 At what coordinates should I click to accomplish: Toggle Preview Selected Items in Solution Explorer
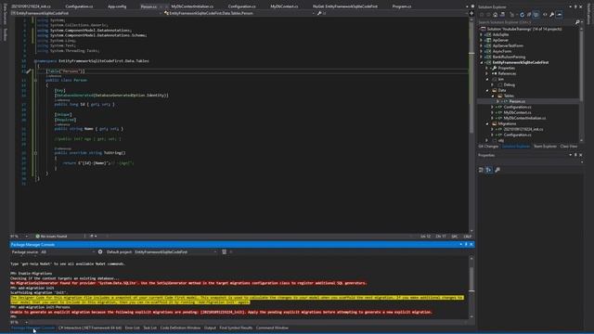click(x=559, y=15)
